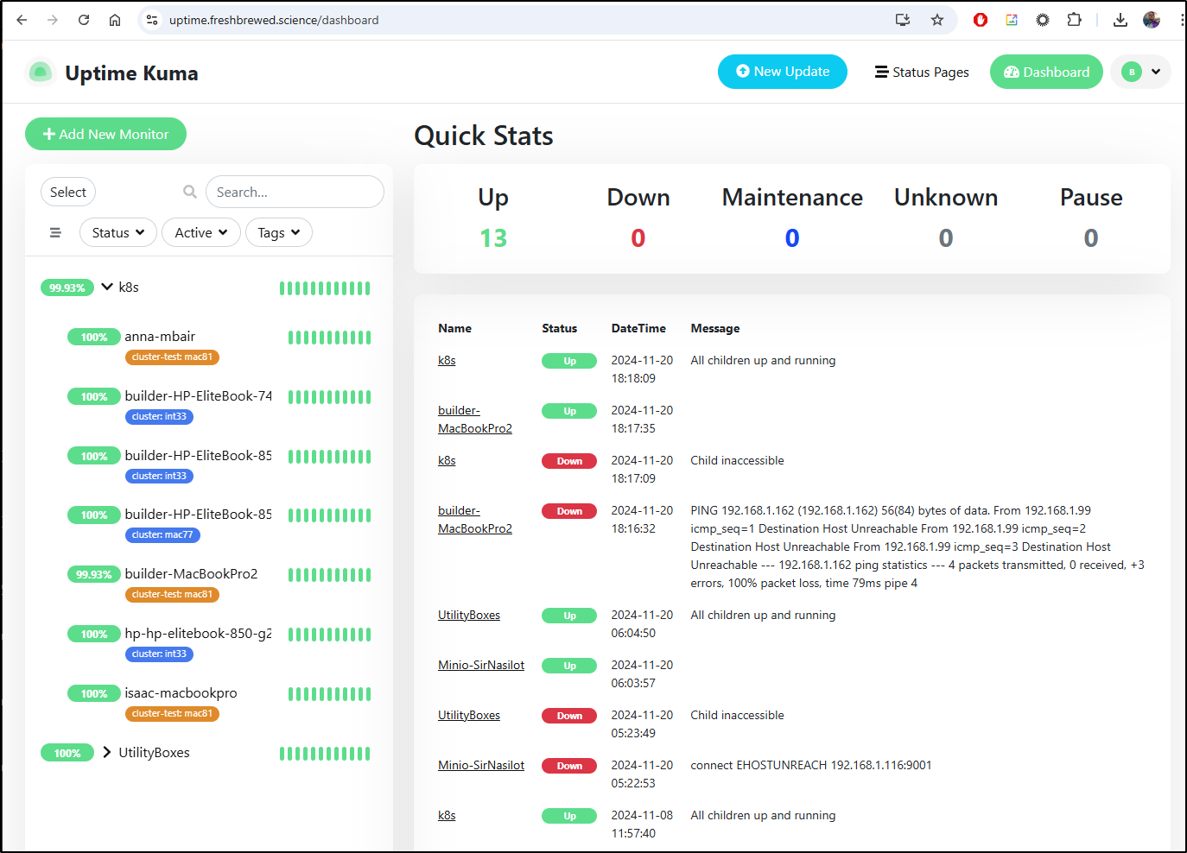Reload the page with the refresh icon
The width and height of the screenshot is (1187, 853).
(84, 20)
